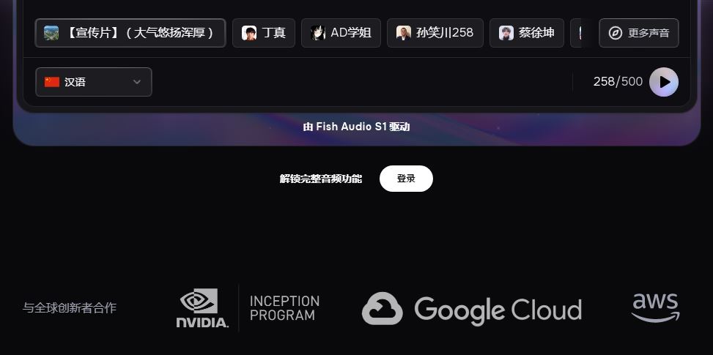Click the China flag icon in language selector
The width and height of the screenshot is (713, 355).
pos(52,82)
